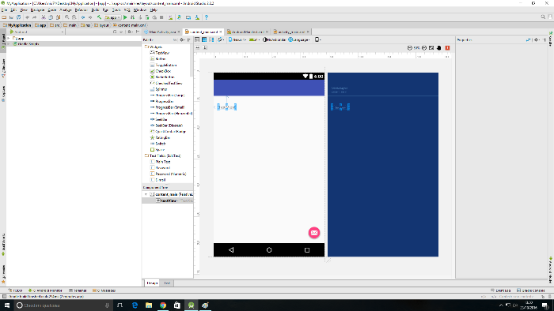Open the Event Log
The width and height of the screenshot is (554, 311).
(x=501, y=290)
